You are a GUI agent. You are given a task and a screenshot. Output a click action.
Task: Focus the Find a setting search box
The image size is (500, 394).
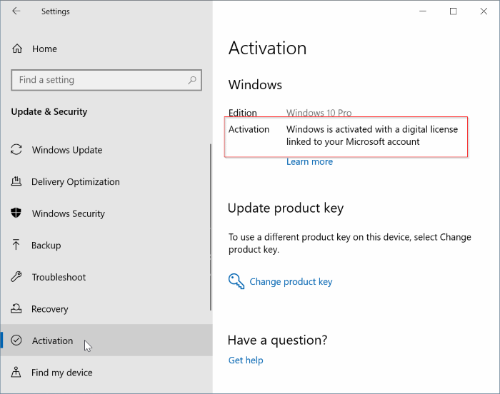[106, 80]
